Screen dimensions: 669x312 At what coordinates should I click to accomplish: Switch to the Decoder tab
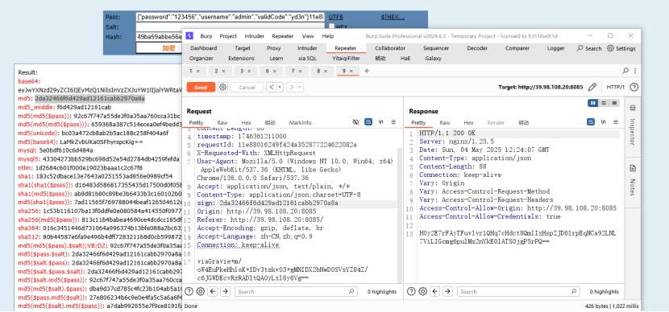pyautogui.click(x=477, y=48)
